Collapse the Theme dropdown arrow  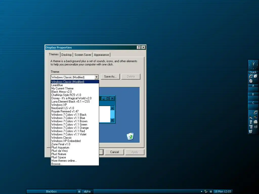click(96, 77)
